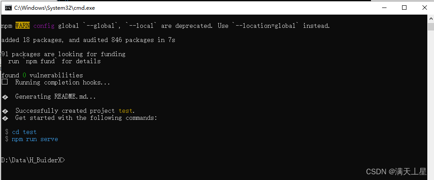Close the cmd.exe window

click(424, 8)
